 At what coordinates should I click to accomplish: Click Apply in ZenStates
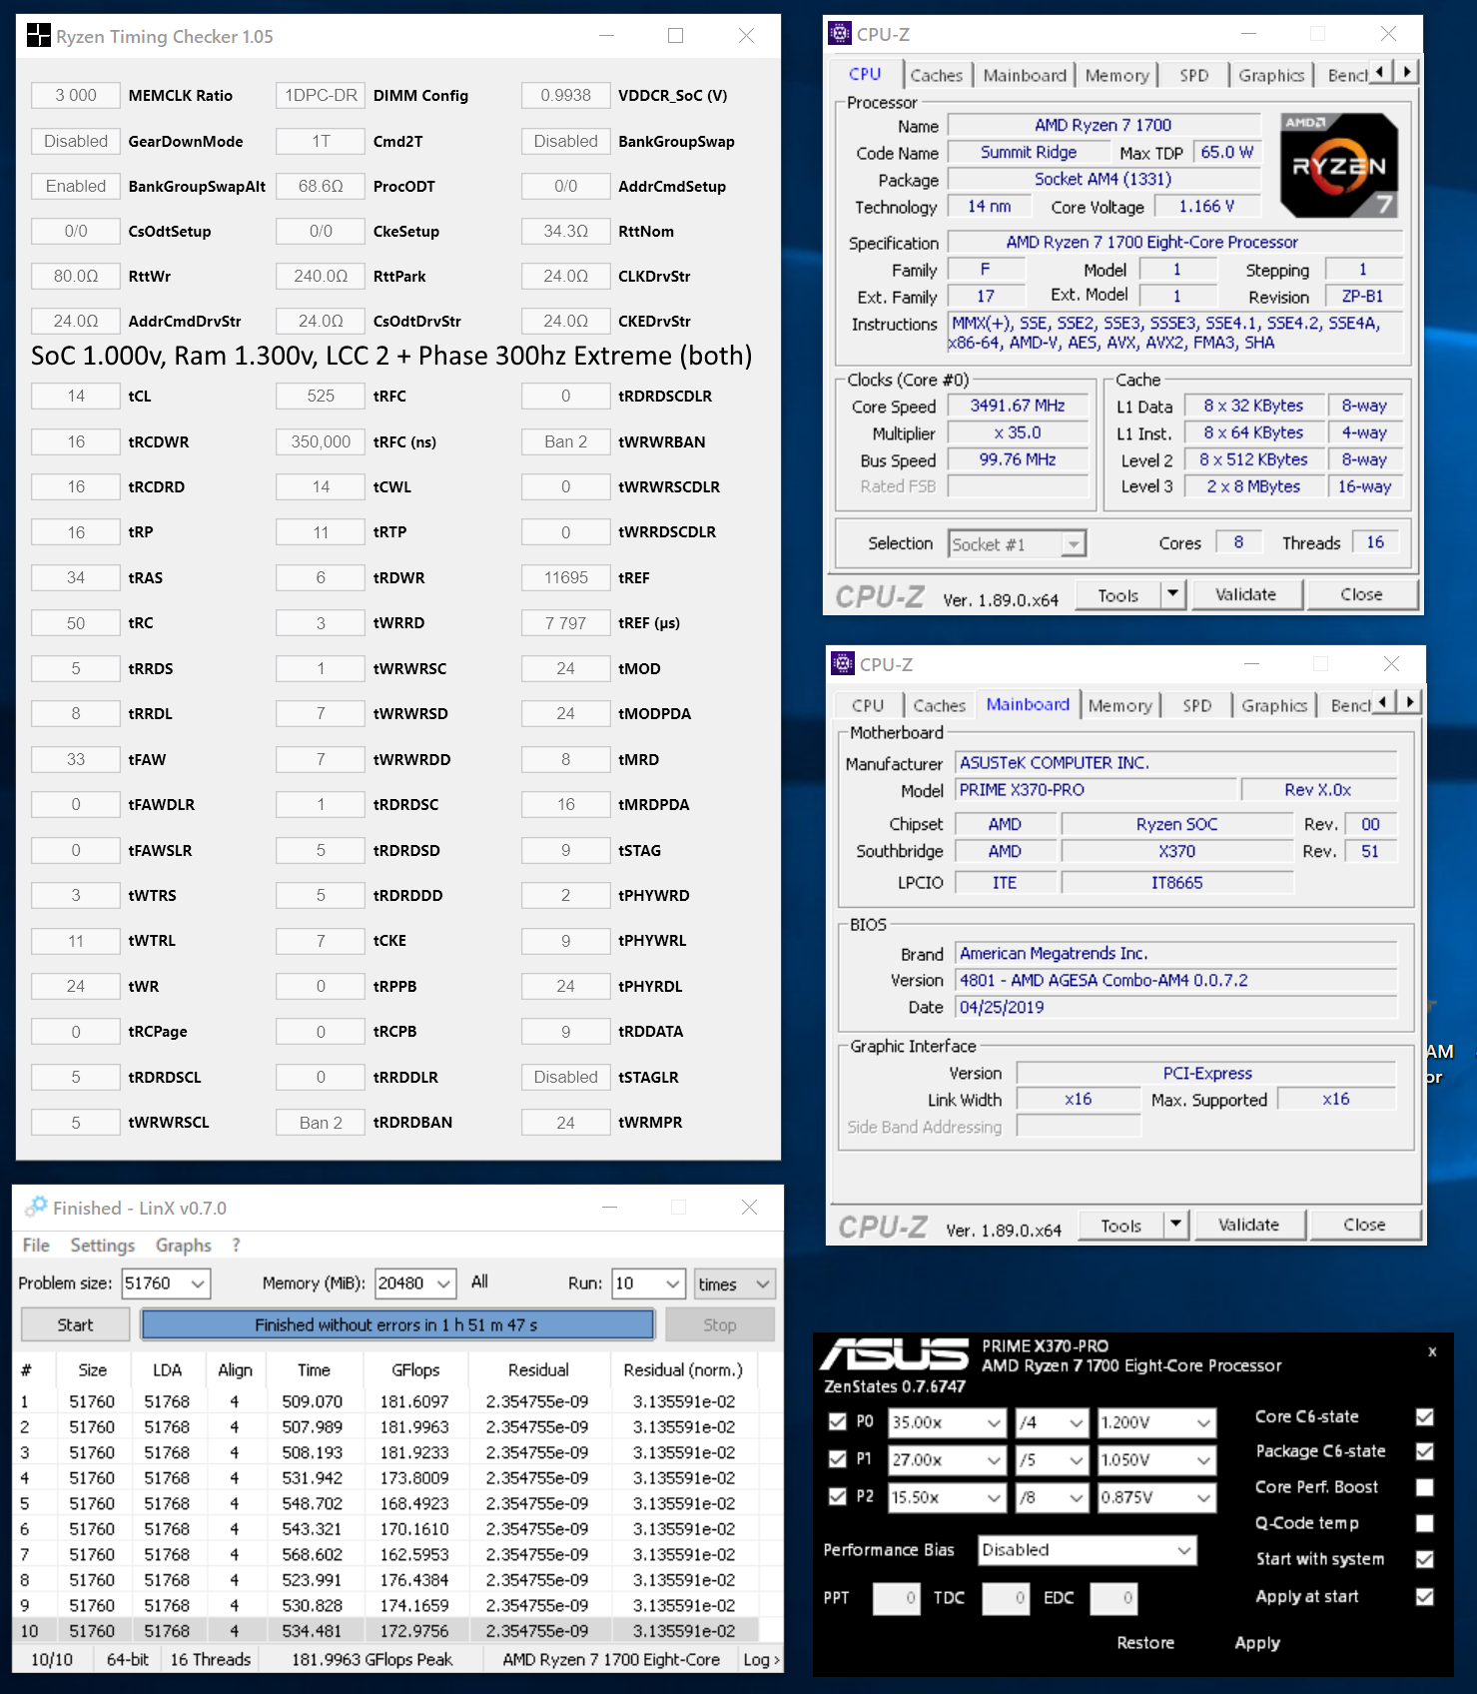tap(1257, 1643)
